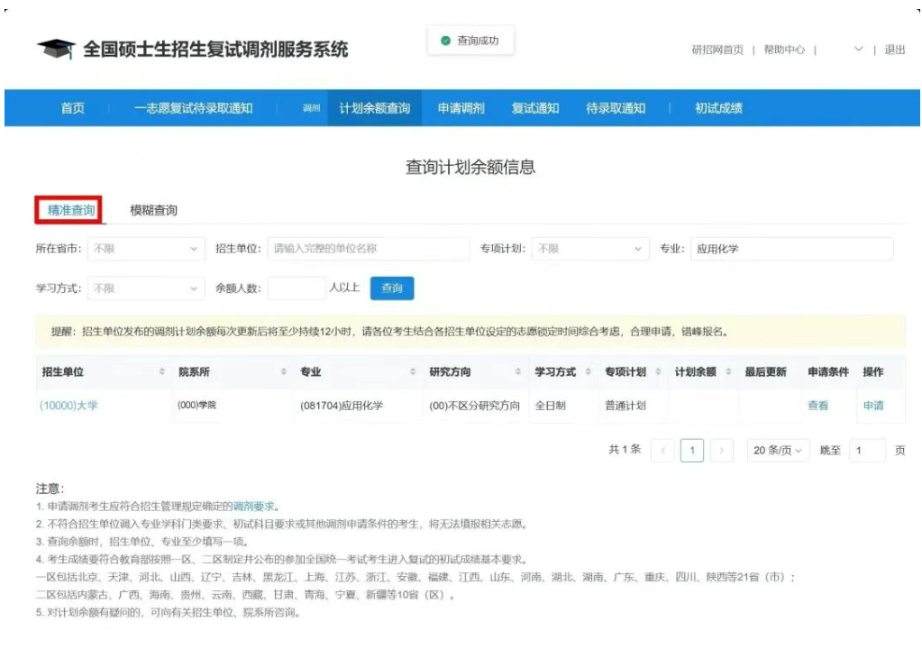Open 申请调剂 in navigation bar
Viewport: 922px width, 649px height.
(x=461, y=108)
